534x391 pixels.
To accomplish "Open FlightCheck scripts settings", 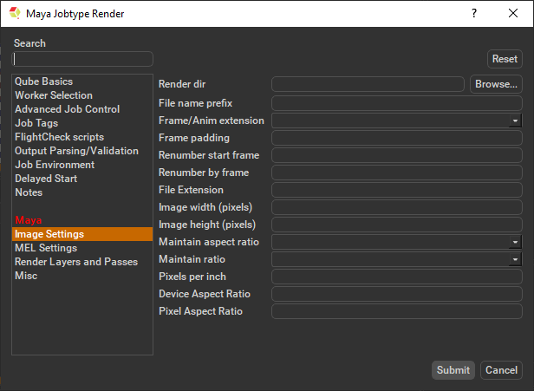I will (59, 137).
